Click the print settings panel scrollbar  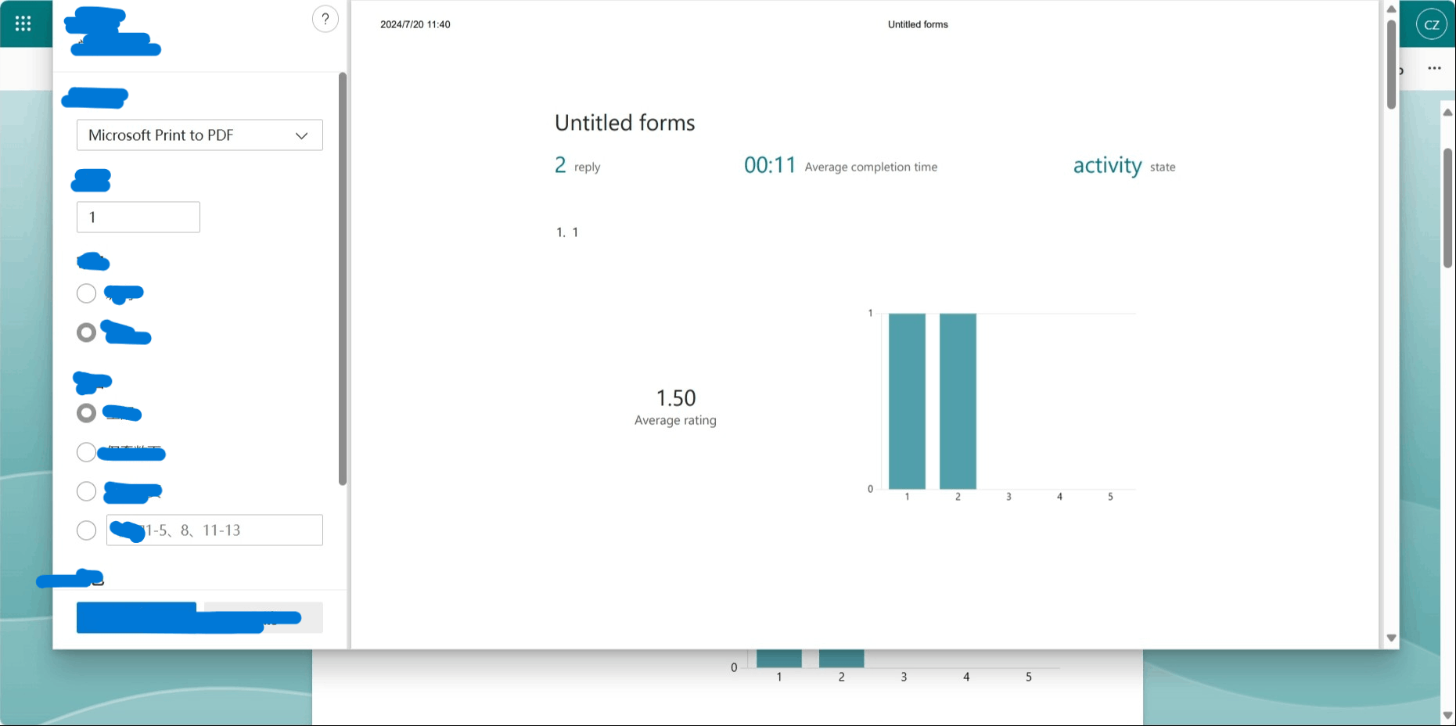click(343, 279)
